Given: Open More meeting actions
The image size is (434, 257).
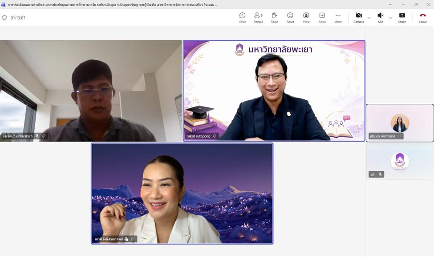Looking at the screenshot, I should pos(338,18).
